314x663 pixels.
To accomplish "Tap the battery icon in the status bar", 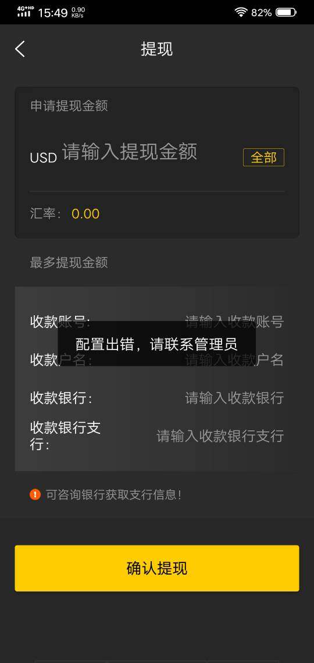I will pos(286,12).
